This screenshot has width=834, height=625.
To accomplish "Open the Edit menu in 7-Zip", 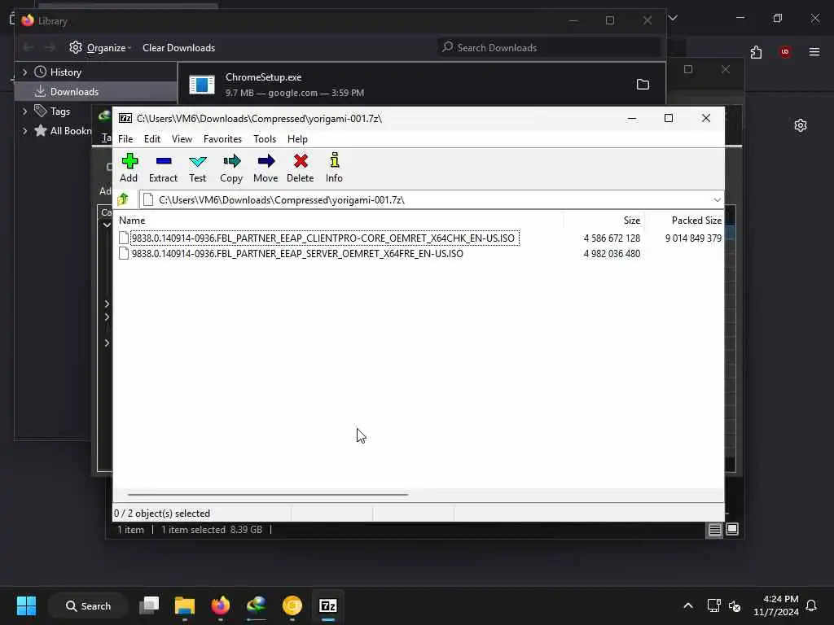I will [x=152, y=138].
